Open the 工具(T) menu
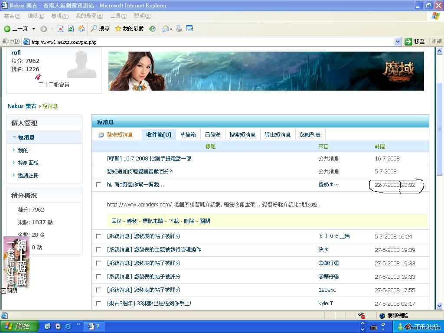Image resolution: width=444 pixels, height=333 pixels. [x=118, y=16]
